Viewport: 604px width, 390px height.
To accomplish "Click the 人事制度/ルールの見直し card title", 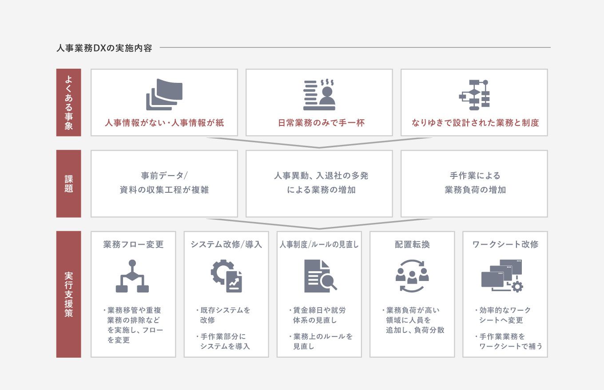I will point(319,245).
